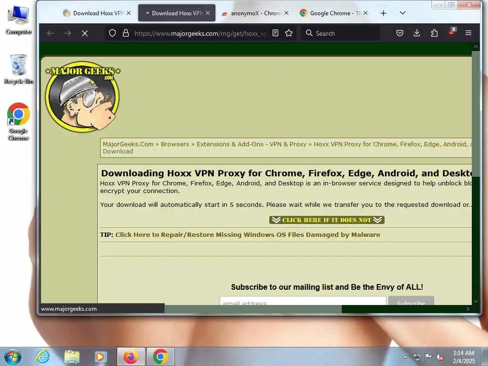488x366 pixels.
Task: Click the horizontal scrollbar right arrow
Action: pos(468,309)
